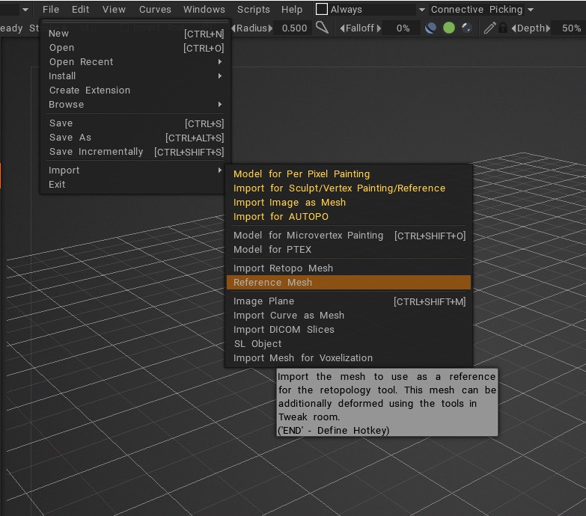
Task: Increase Depth with its right arrow
Action: click(x=548, y=28)
